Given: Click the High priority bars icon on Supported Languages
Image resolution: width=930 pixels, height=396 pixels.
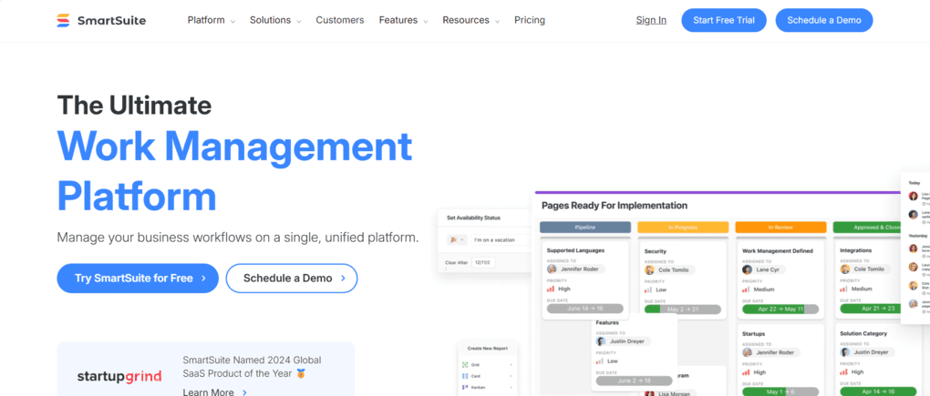Looking at the screenshot, I should tap(551, 289).
